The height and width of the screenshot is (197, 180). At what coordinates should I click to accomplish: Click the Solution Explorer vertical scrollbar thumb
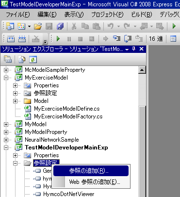pos(142,151)
